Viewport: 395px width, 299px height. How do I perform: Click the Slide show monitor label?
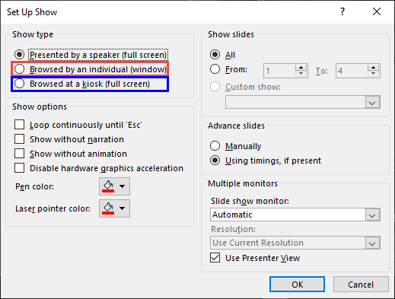(x=250, y=201)
